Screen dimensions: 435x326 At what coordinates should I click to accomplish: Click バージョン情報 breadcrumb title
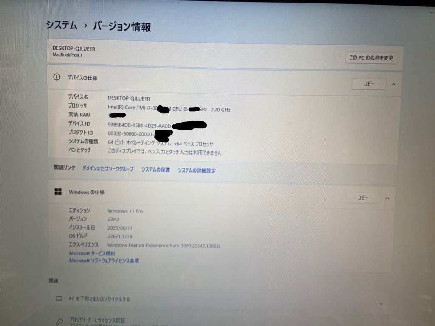tap(122, 27)
